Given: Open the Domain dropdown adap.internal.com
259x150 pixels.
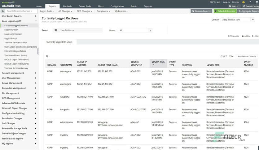Looking at the screenshot, I should 238,20.
